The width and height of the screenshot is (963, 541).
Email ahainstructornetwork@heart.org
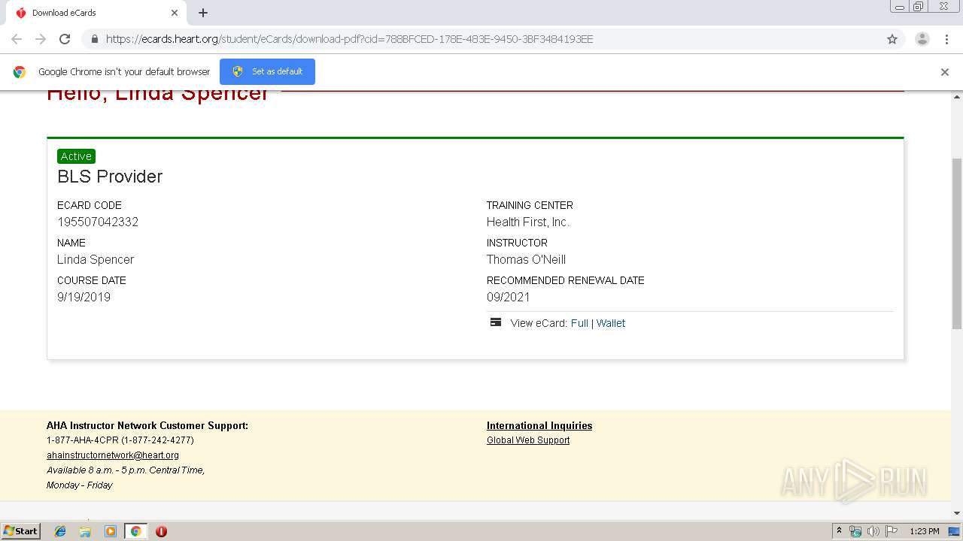(x=113, y=455)
